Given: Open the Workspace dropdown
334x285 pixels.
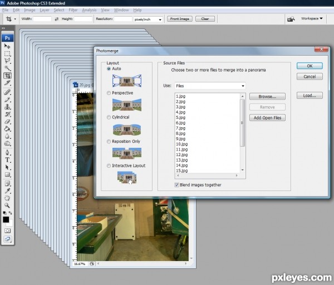Looking at the screenshot, I should coord(312,18).
